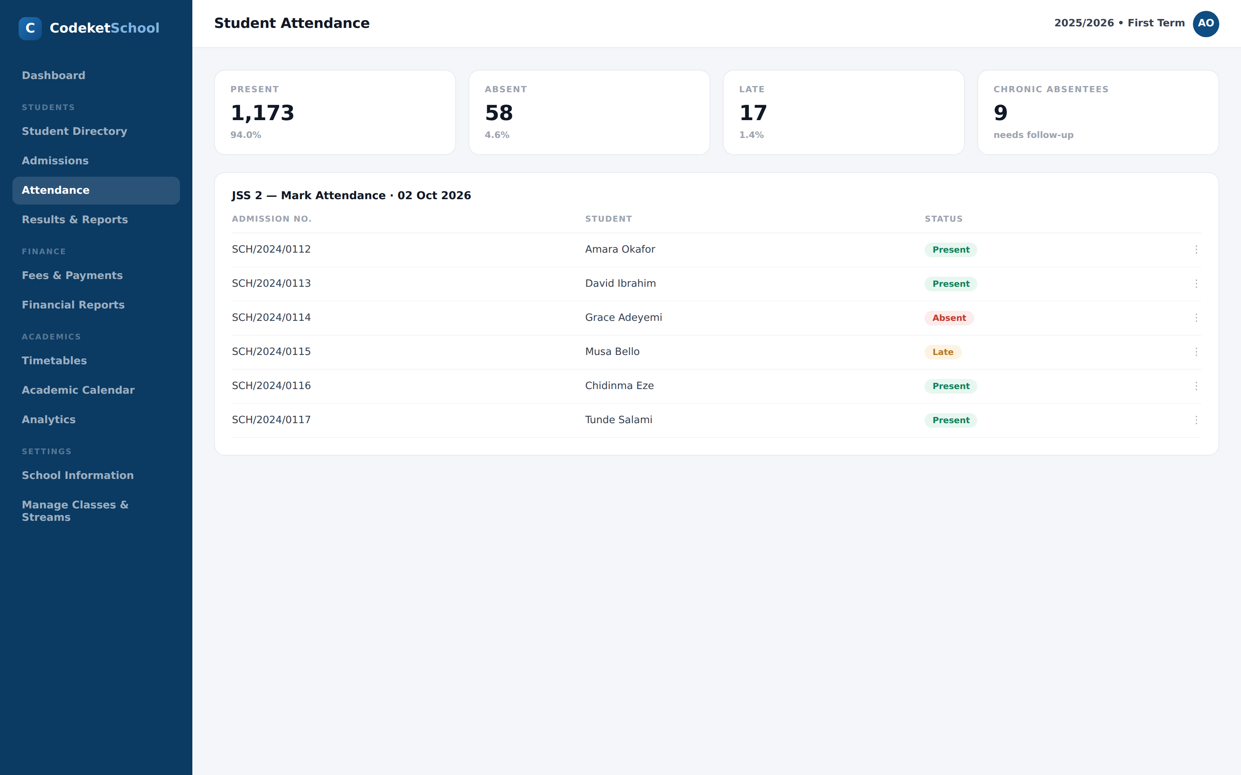
Task: Open Student Directory page
Action: tap(96, 131)
